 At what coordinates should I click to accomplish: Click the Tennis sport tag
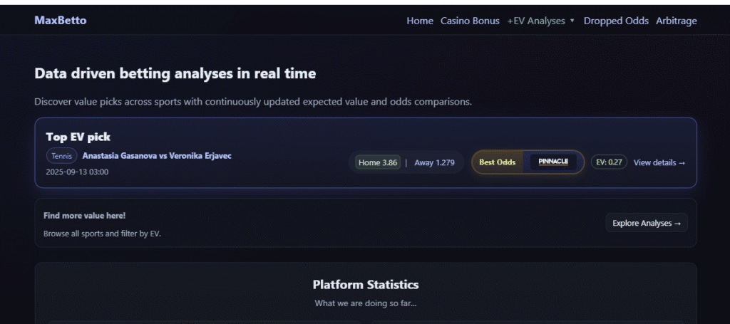click(x=62, y=156)
